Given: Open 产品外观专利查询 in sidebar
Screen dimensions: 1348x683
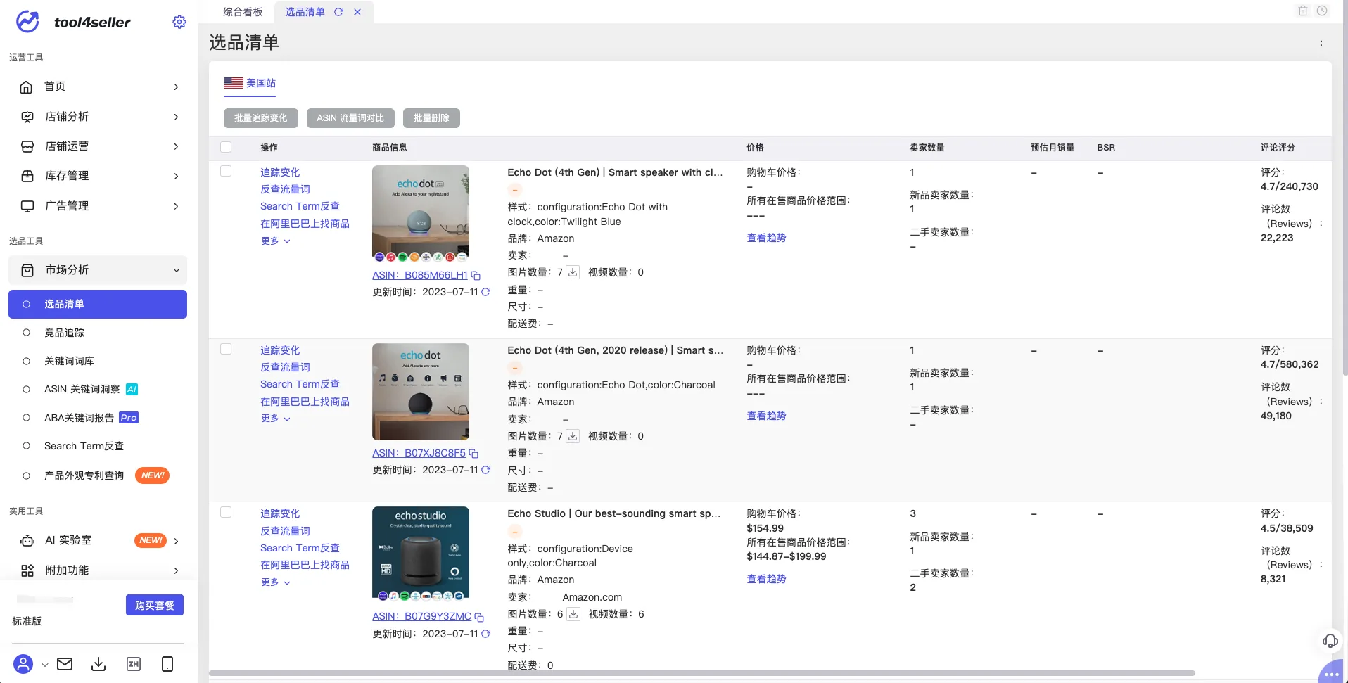Looking at the screenshot, I should click(x=98, y=475).
